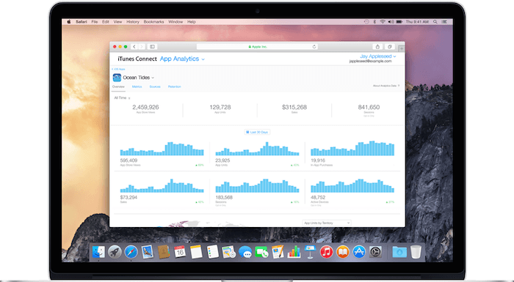Open the Apple menu
The width and height of the screenshot is (514, 282).
[69, 22]
